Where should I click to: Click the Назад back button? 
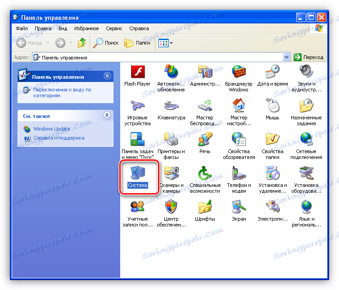(x=29, y=43)
